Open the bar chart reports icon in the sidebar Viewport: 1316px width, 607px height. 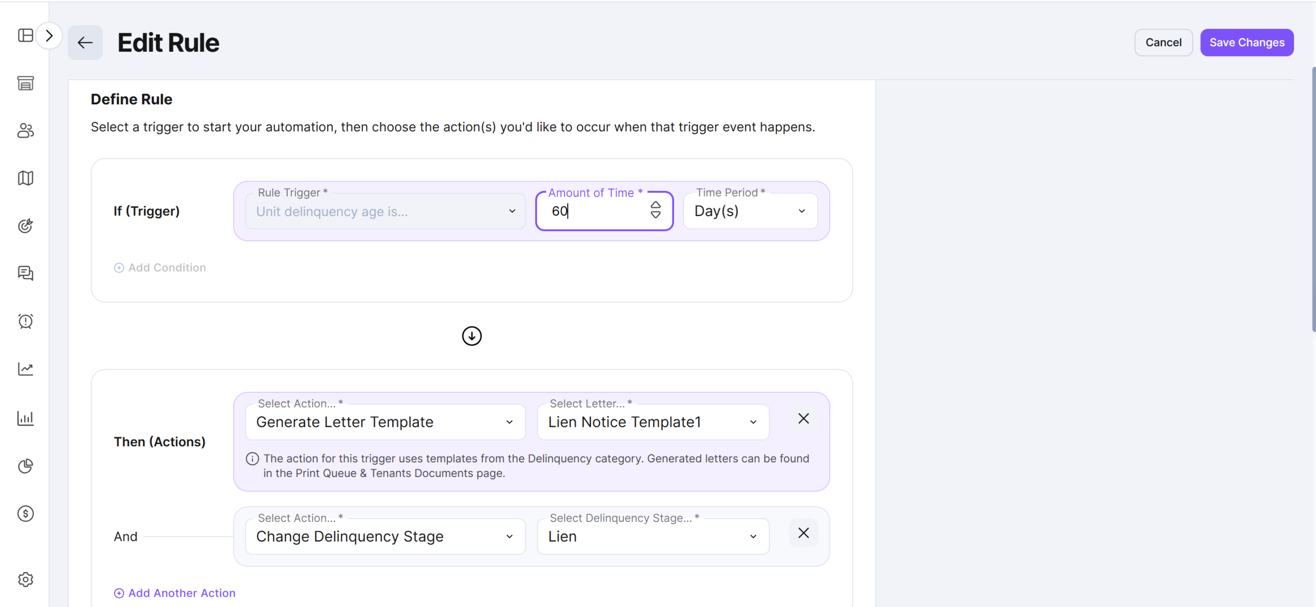click(25, 418)
